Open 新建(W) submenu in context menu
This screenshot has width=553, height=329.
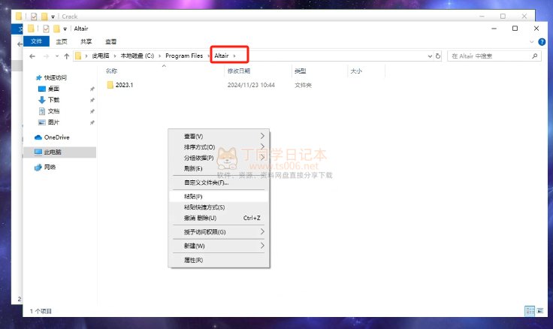[x=219, y=246]
